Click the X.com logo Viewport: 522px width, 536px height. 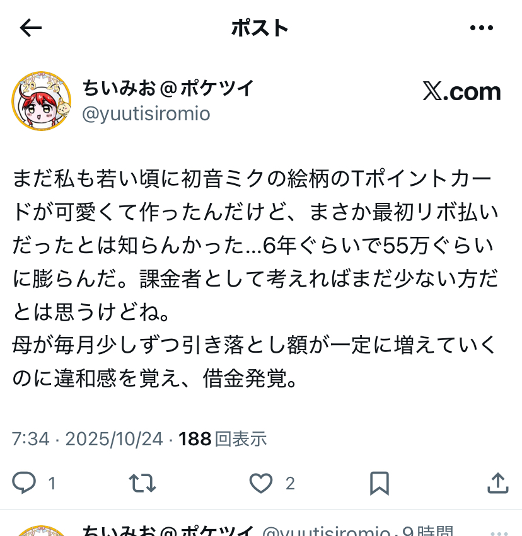coord(461,91)
